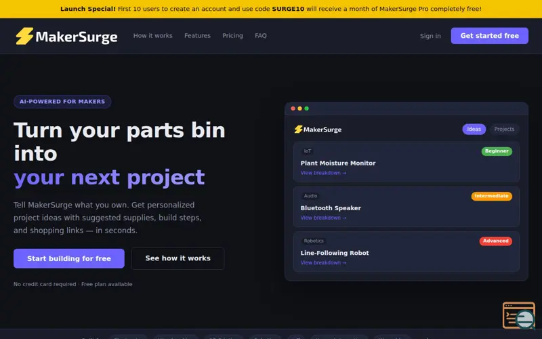View breakdown for Bluetooth Speaker
Screen dimensions: 542x339
(x=323, y=218)
